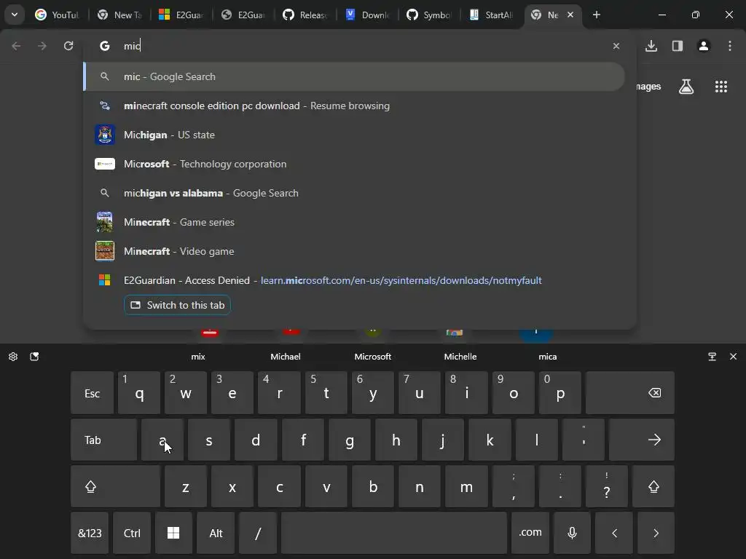Viewport: 746px width, 559px height.
Task: Choose Michigan US state suggestion
Action: (x=355, y=135)
